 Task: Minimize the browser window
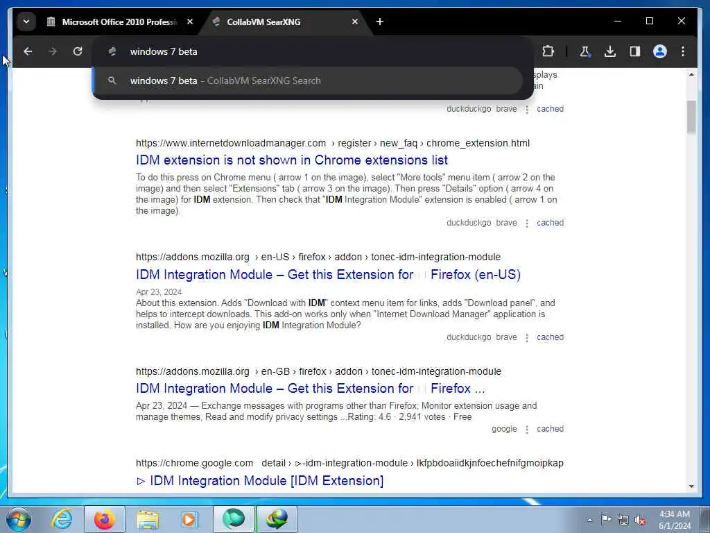coord(618,22)
